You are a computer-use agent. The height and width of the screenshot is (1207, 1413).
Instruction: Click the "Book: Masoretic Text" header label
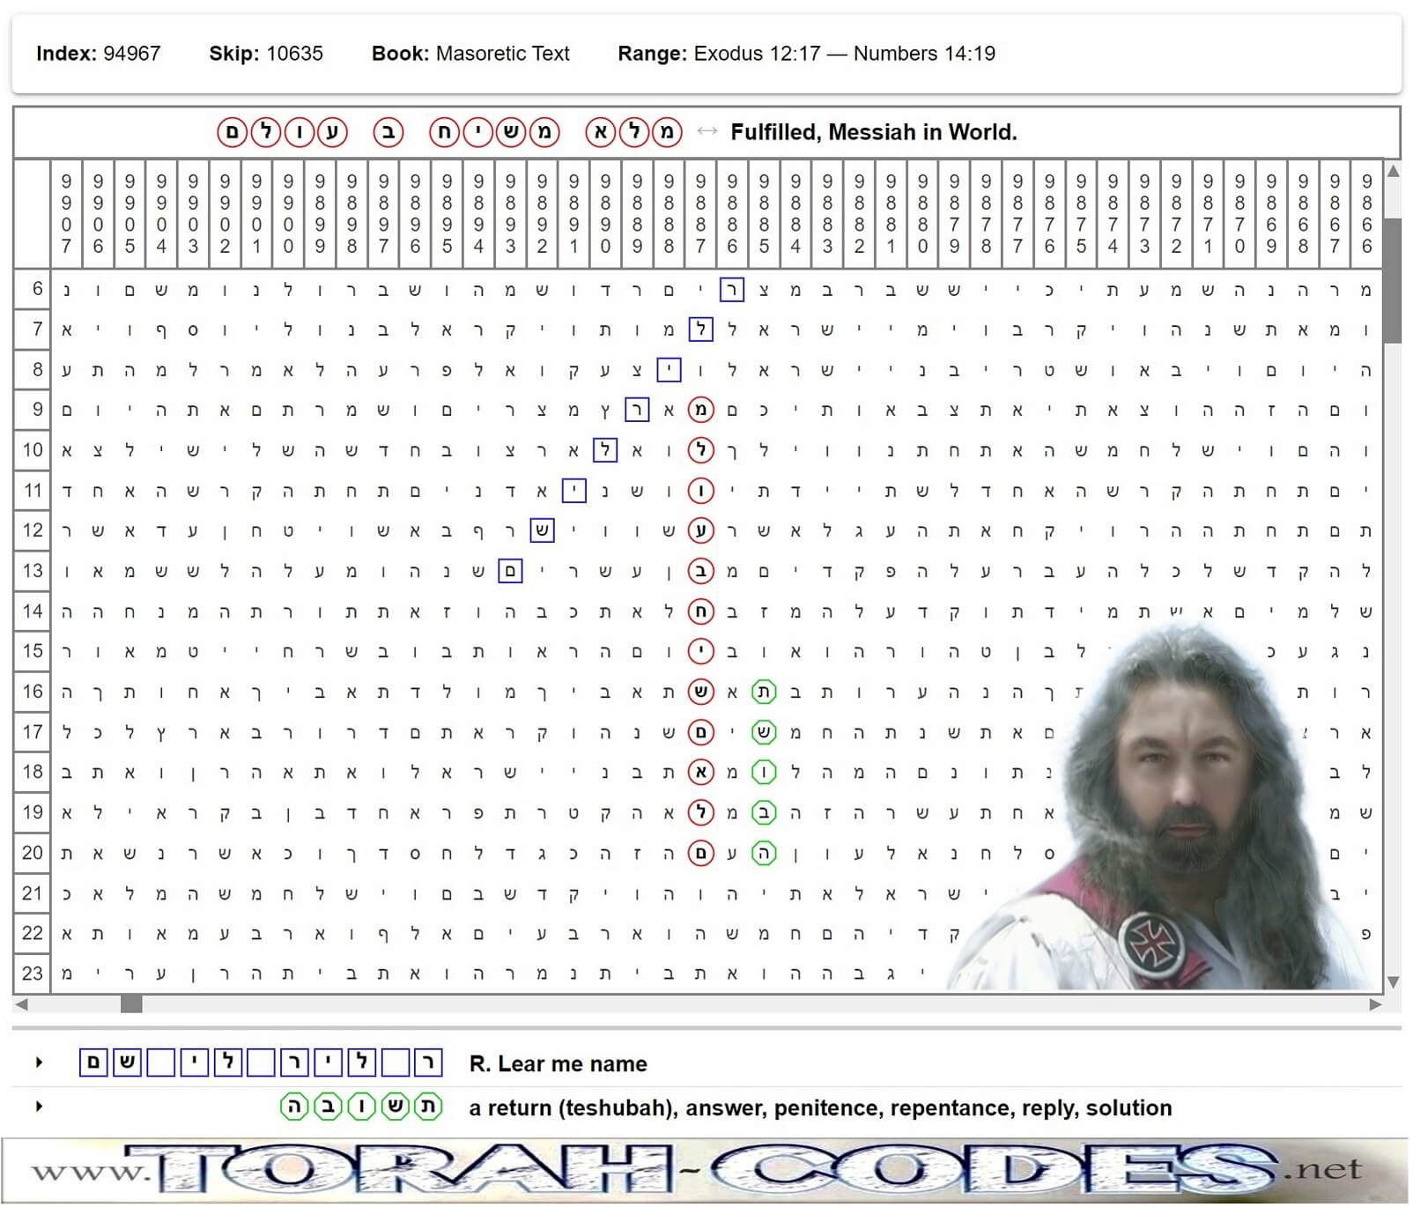pos(473,54)
